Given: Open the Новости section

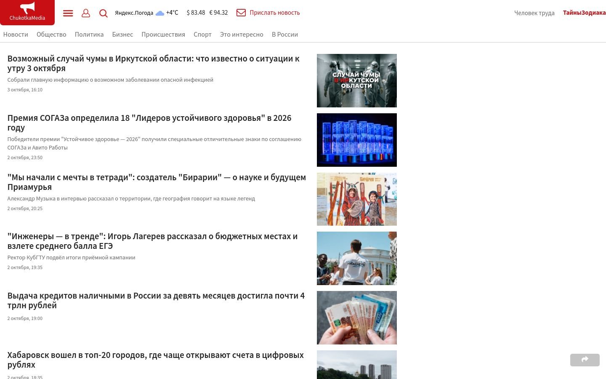Looking at the screenshot, I should [16, 35].
